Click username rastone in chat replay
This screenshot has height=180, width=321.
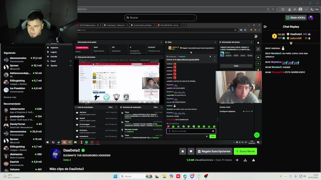(x=275, y=48)
